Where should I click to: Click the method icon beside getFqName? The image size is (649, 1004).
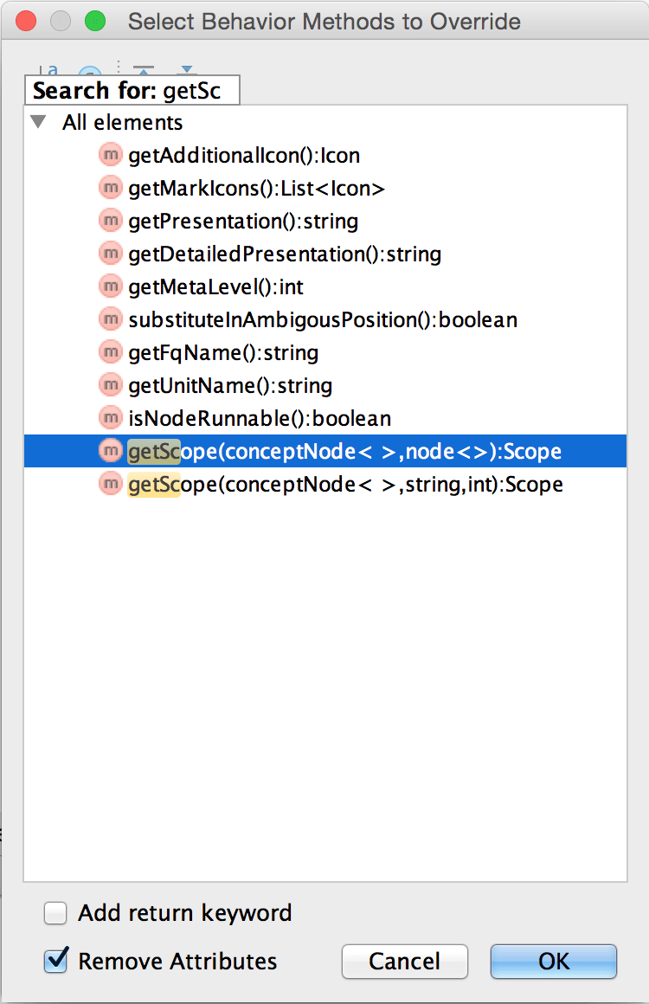[x=110, y=353]
